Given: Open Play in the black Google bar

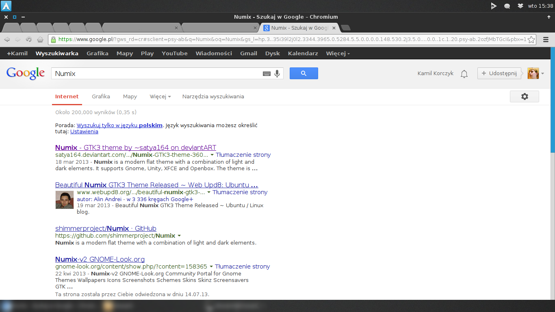Looking at the screenshot, I should [147, 53].
